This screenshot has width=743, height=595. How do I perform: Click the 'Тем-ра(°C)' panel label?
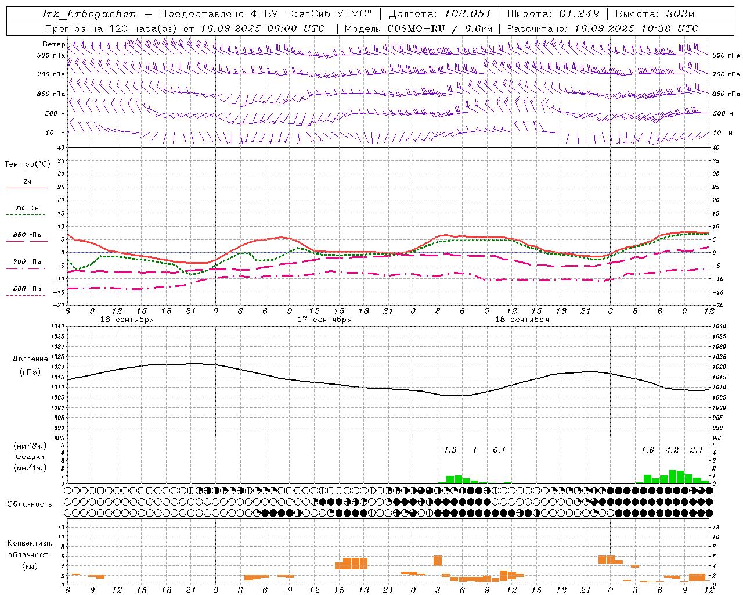[27, 164]
